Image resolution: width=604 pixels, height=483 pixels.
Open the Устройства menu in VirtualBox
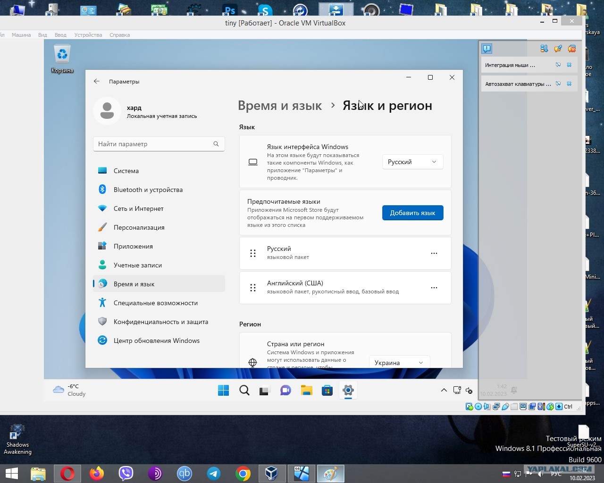click(88, 35)
